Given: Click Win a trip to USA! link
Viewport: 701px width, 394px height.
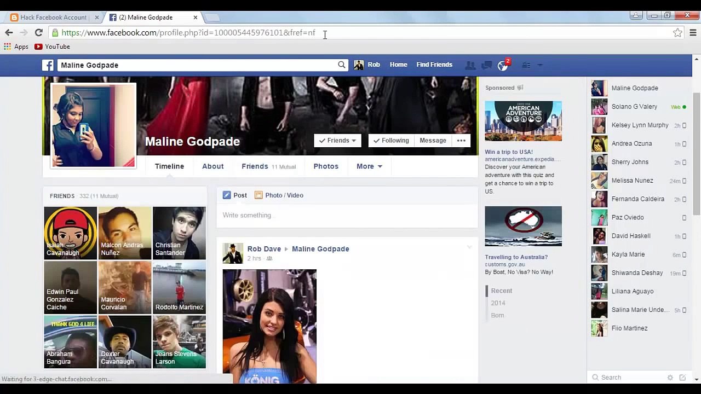Looking at the screenshot, I should (x=509, y=152).
